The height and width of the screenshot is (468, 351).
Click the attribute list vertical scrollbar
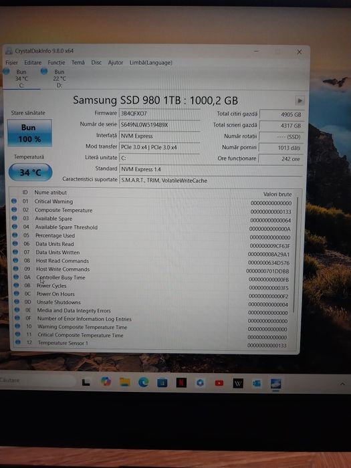click(296, 253)
